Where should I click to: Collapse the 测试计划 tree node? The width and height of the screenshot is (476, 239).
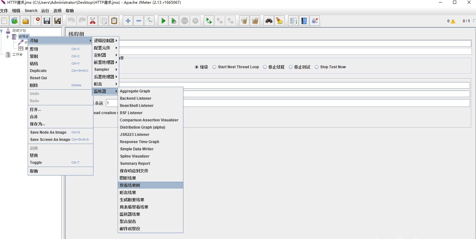coord(2,31)
